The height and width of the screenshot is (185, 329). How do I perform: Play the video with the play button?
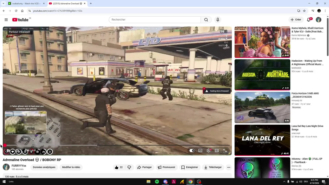pos(8,151)
